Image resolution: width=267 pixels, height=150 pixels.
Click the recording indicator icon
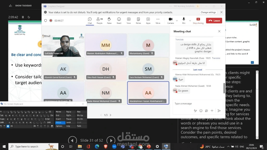click(51, 21)
